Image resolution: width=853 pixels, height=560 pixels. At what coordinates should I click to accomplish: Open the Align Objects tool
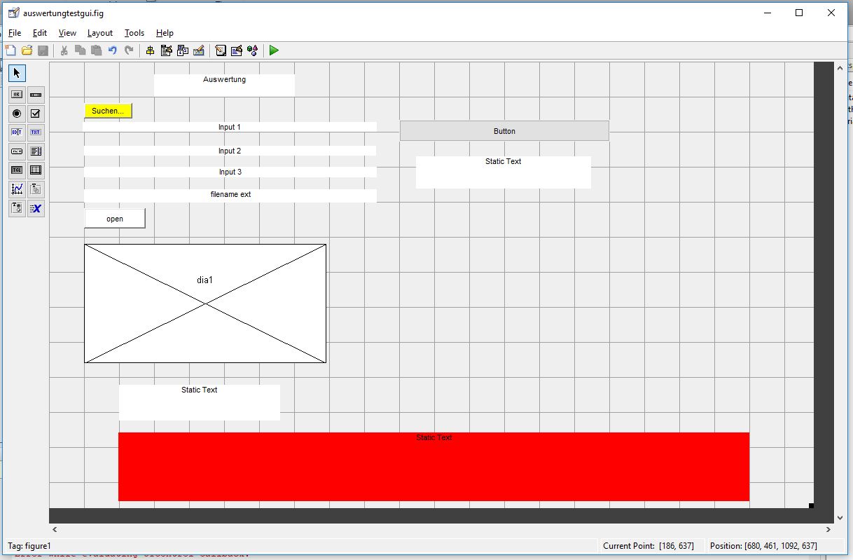150,50
